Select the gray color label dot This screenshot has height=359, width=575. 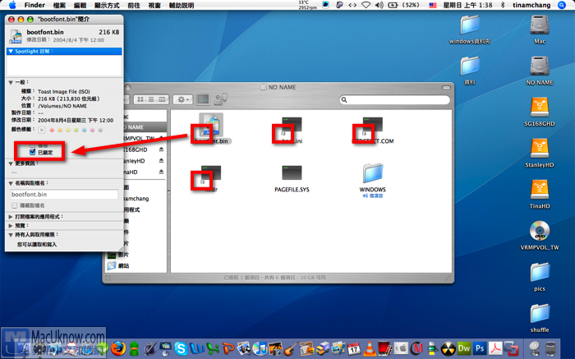pos(100,130)
